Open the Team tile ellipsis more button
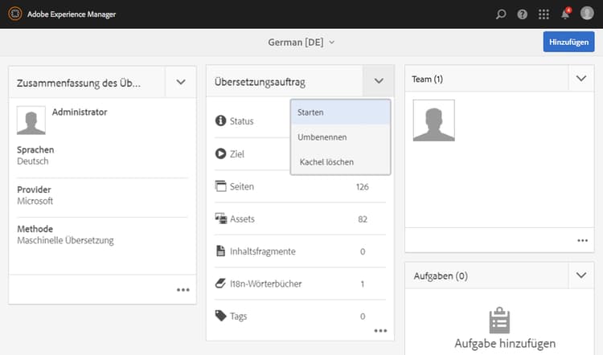 click(x=582, y=240)
